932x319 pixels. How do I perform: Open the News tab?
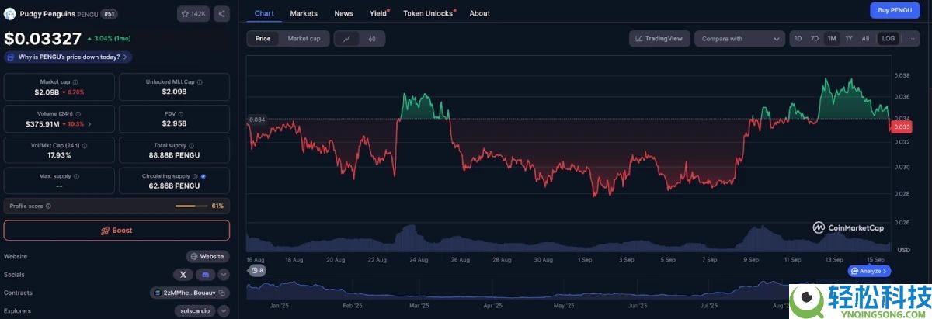pos(343,13)
